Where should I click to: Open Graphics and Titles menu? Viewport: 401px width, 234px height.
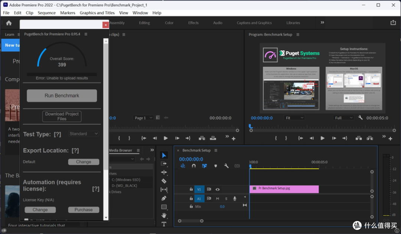point(97,13)
